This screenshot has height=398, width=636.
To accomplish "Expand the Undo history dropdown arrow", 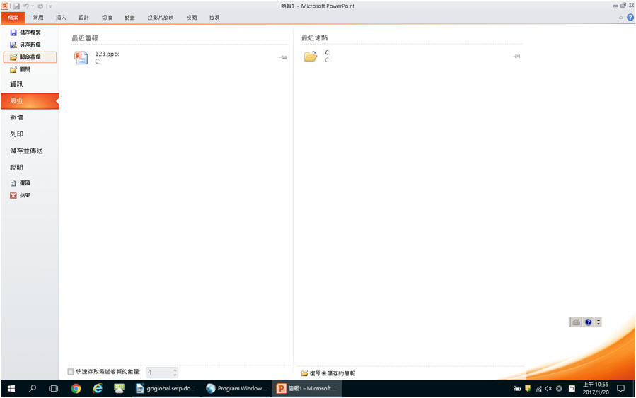I will [33, 6].
